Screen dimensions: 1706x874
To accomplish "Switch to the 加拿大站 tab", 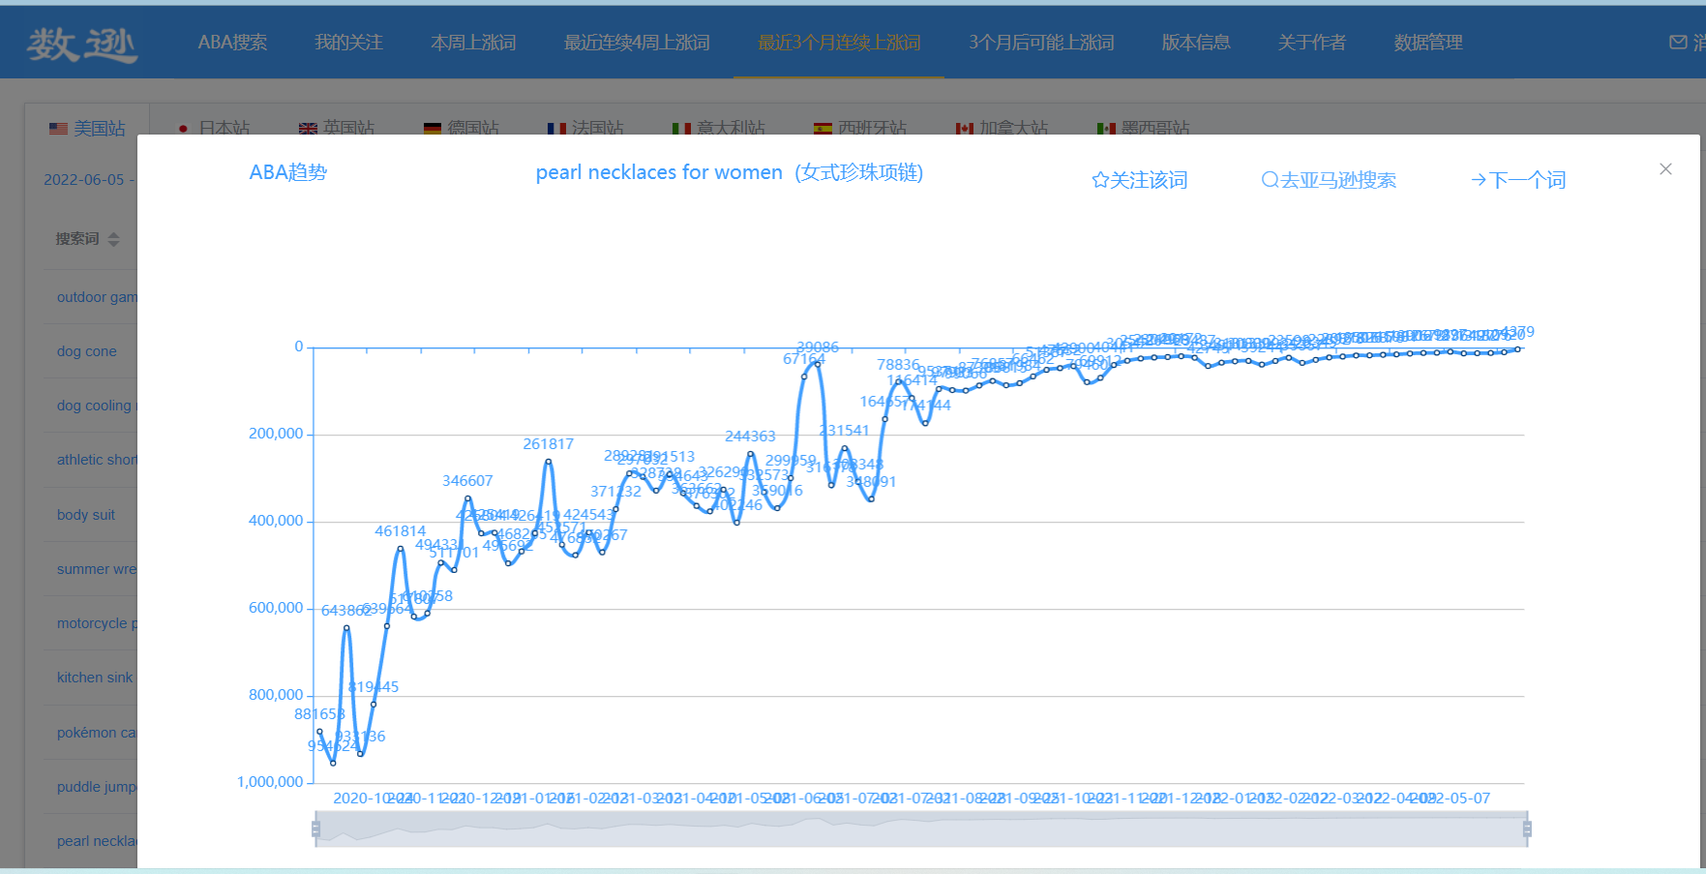I will (1002, 129).
